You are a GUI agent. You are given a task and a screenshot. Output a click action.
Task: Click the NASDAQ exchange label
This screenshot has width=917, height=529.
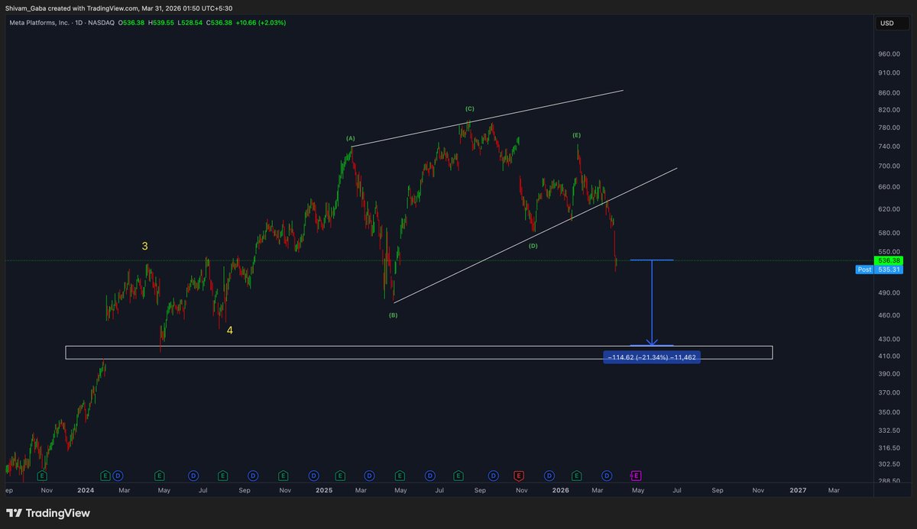99,23
